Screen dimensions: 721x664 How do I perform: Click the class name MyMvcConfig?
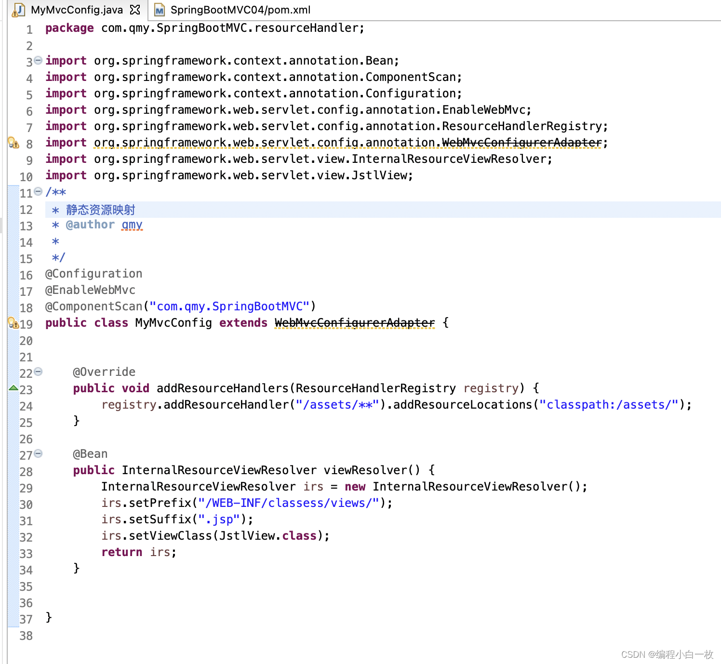[174, 323]
